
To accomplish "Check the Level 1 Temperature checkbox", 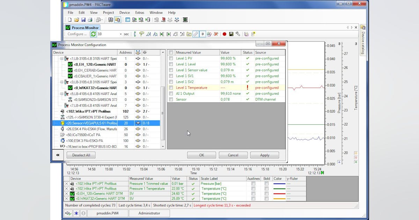I will coord(171,88).
